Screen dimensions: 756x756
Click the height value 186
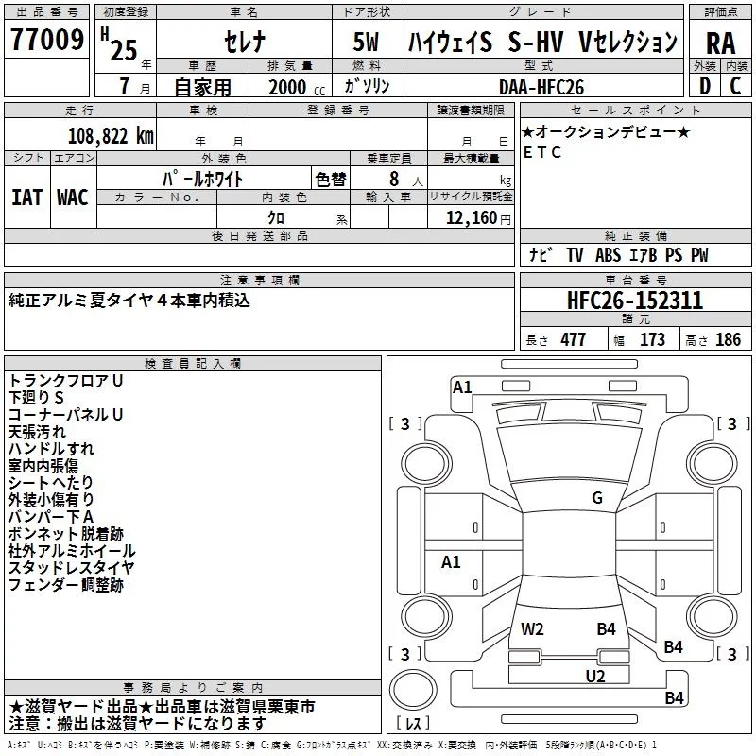pyautogui.click(x=728, y=340)
